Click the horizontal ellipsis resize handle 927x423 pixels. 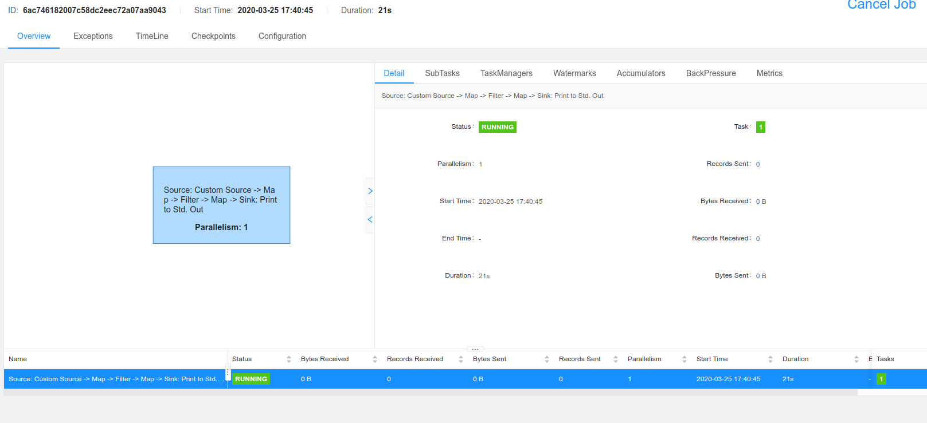[475, 349]
